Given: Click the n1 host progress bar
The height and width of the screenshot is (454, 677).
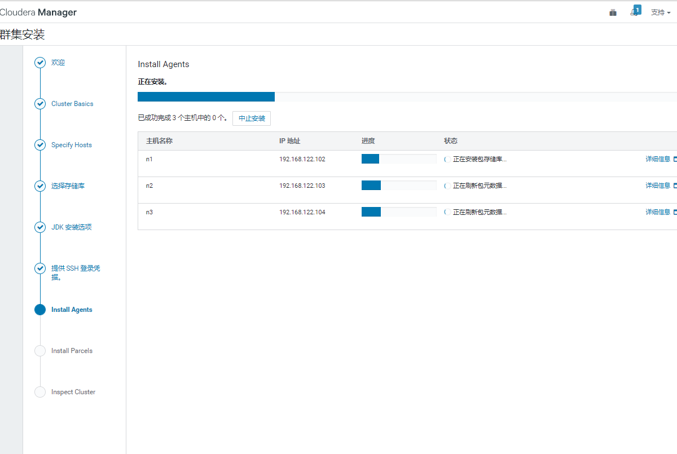Looking at the screenshot, I should (399, 159).
